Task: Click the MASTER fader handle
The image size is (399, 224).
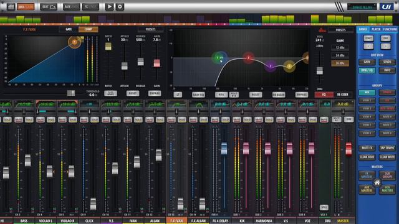Action: tap(349, 149)
